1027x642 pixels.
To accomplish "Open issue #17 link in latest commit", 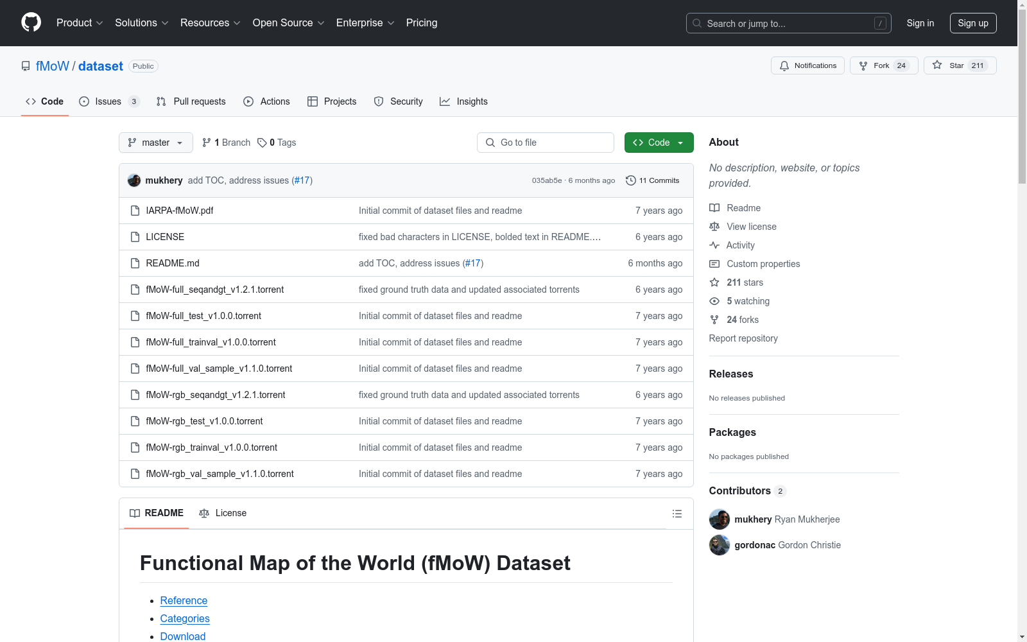I will point(302,180).
